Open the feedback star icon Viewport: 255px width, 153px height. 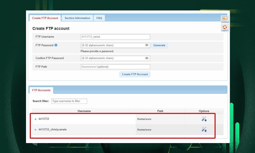(224, 19)
